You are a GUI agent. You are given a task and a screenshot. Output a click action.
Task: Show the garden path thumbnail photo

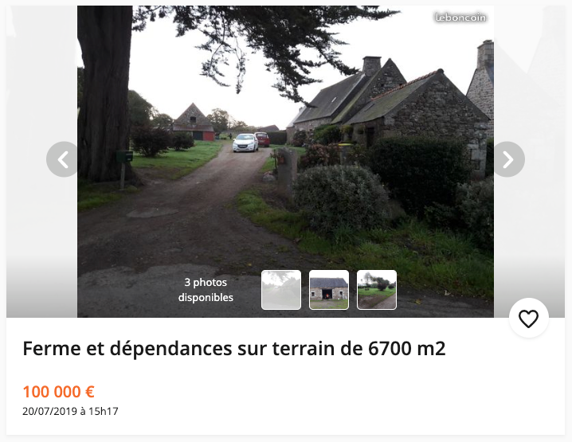point(377,290)
